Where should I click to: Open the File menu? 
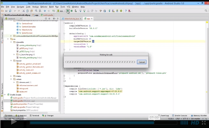tap(2, 7)
